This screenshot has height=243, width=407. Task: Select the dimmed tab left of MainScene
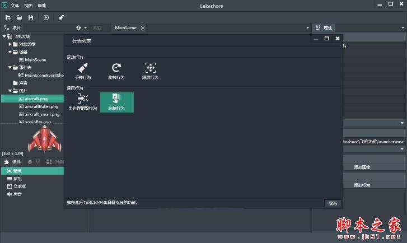click(97, 28)
